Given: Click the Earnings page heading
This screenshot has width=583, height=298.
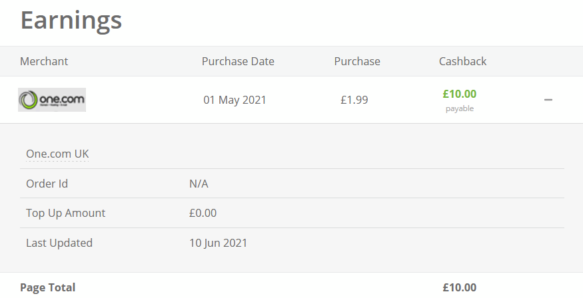Looking at the screenshot, I should click(x=71, y=20).
